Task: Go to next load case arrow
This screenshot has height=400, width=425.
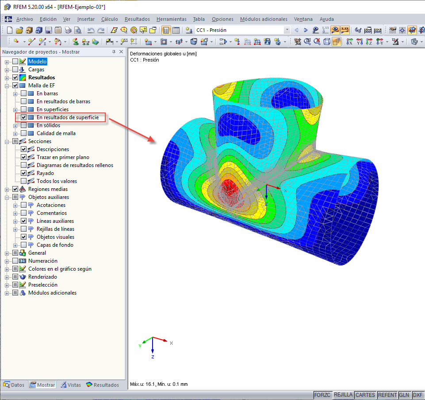Action: pyautogui.click(x=306, y=30)
